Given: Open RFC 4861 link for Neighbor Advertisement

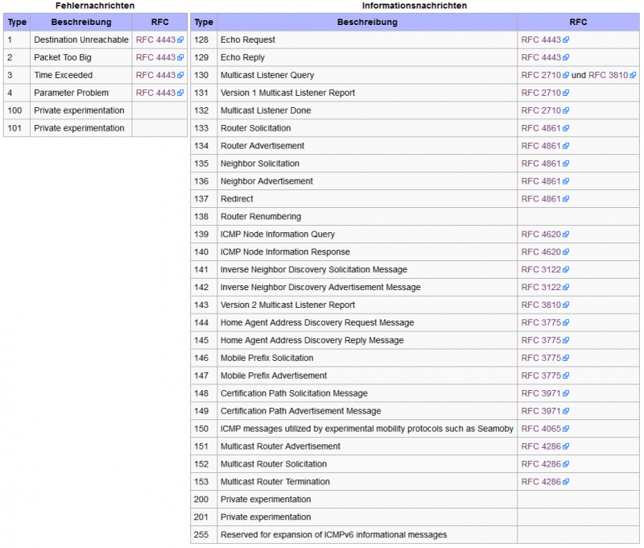Looking at the screenshot, I should point(545,181).
